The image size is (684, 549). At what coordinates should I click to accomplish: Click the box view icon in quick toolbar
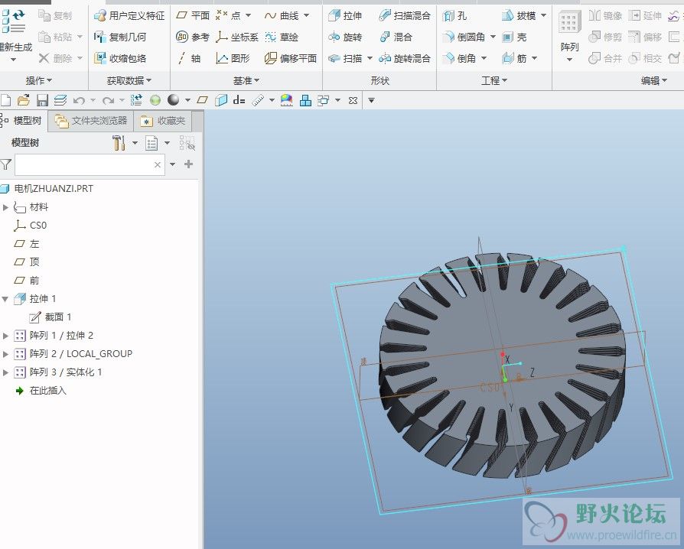point(221,101)
